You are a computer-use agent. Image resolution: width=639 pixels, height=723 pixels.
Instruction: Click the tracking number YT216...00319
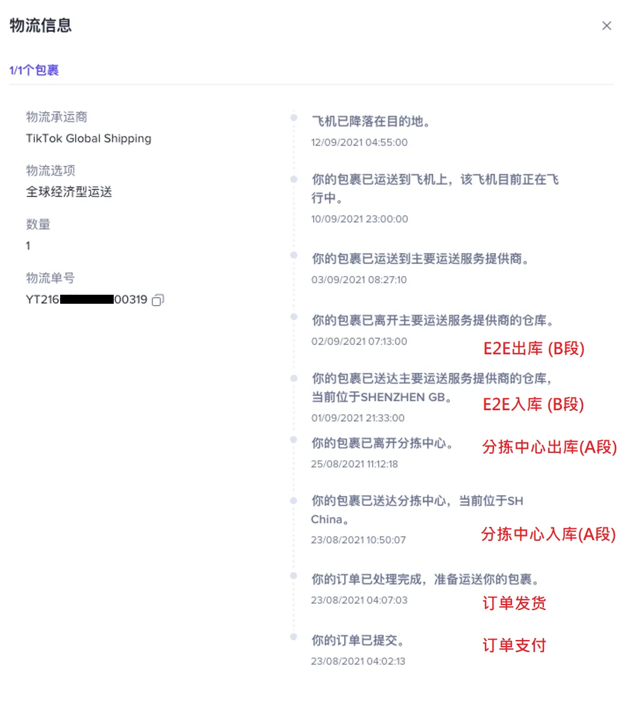tap(86, 299)
